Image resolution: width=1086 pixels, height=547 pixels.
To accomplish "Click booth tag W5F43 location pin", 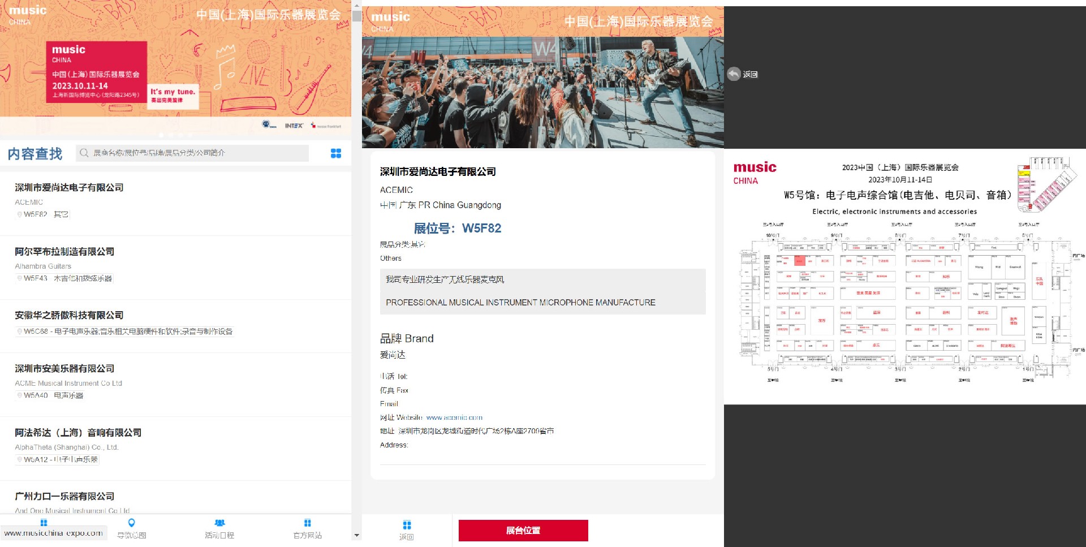I will pos(20,278).
